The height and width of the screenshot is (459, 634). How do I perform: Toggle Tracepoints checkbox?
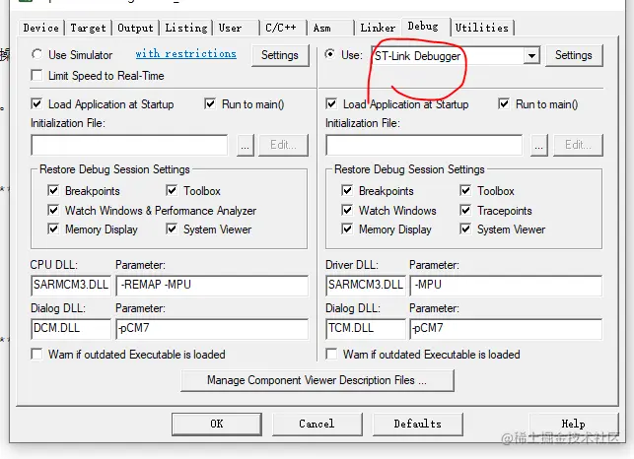(465, 210)
